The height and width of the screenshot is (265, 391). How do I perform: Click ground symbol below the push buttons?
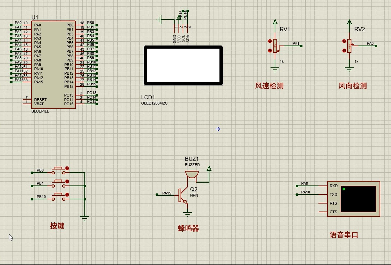(84, 218)
